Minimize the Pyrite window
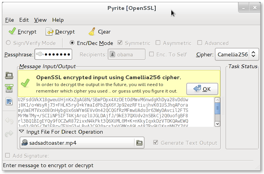This screenshot has width=264, height=174. pyautogui.click(x=243, y=8)
